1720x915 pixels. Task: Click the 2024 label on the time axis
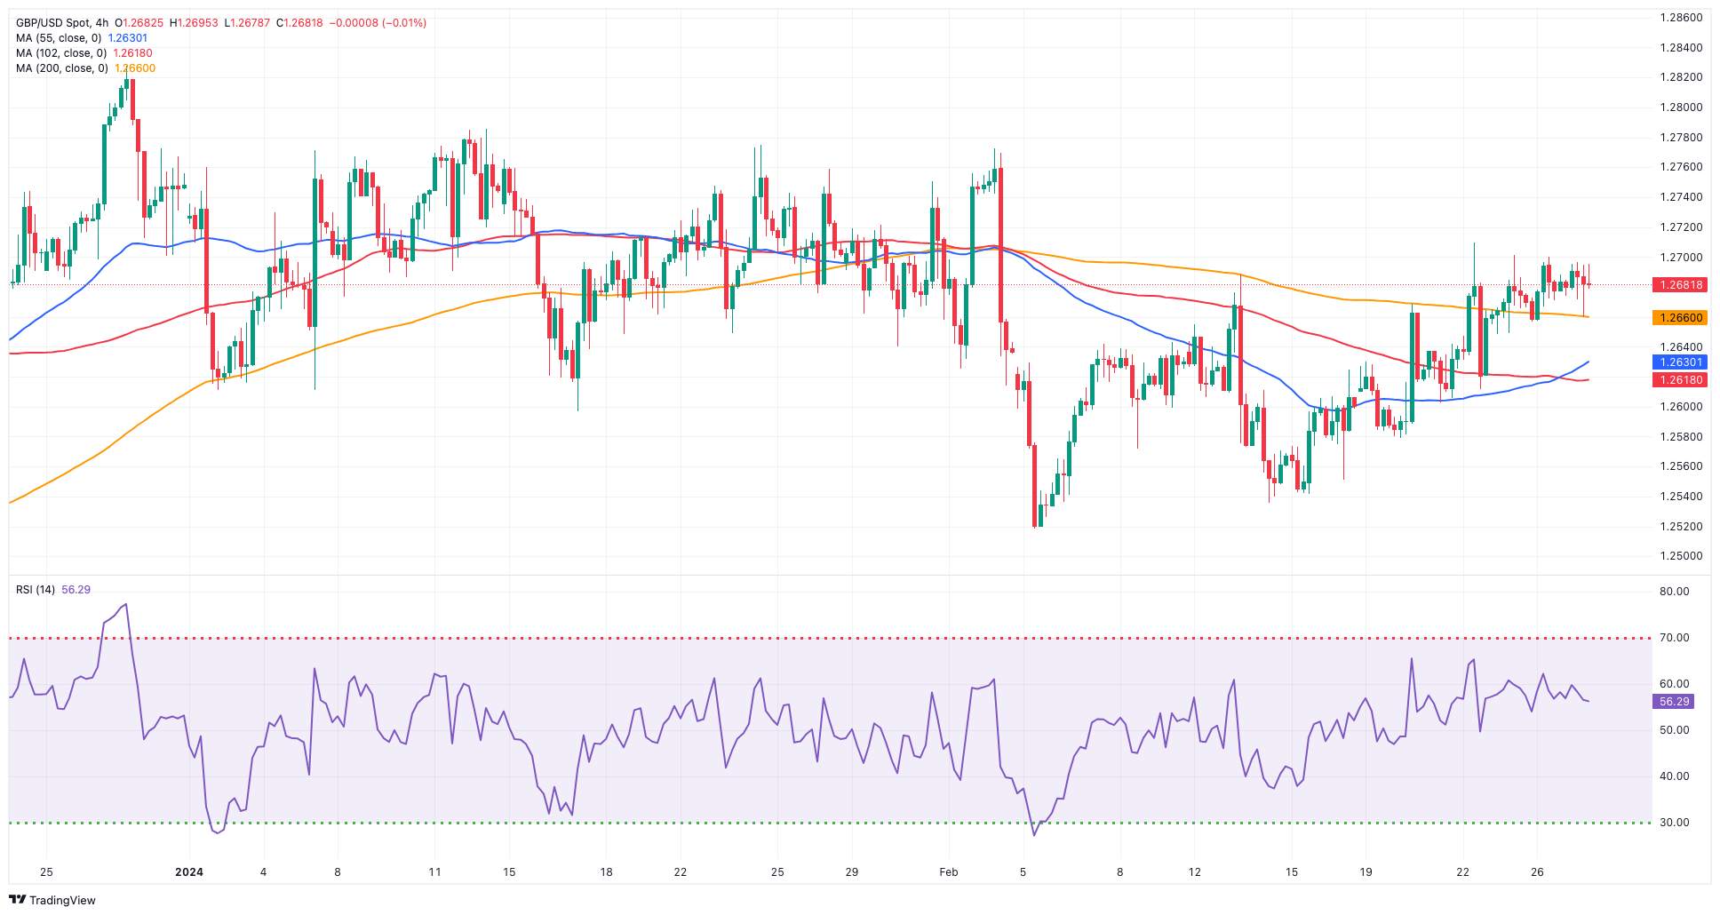pos(189,872)
